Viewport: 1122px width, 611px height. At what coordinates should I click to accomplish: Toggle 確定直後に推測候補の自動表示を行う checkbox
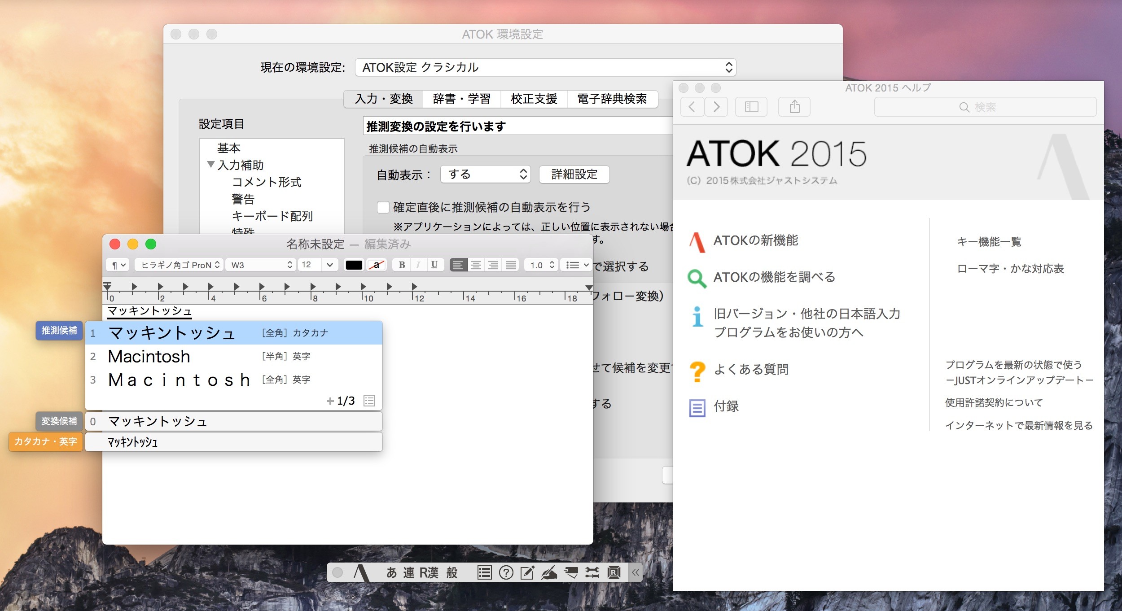click(383, 207)
